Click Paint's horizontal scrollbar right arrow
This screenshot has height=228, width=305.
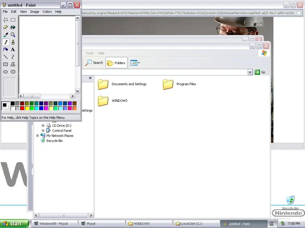(72, 96)
